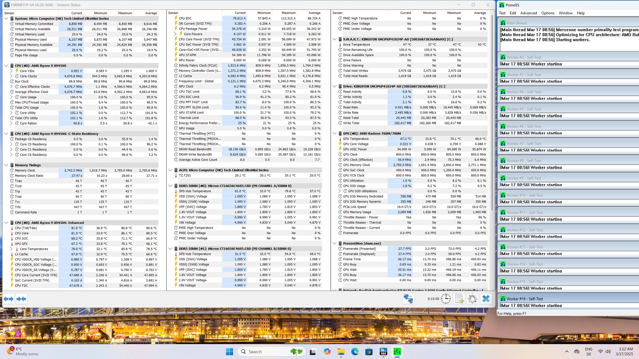The height and width of the screenshot is (359, 639).
Task: Click the volume speaker icon in the tray
Action: pyautogui.click(x=608, y=352)
